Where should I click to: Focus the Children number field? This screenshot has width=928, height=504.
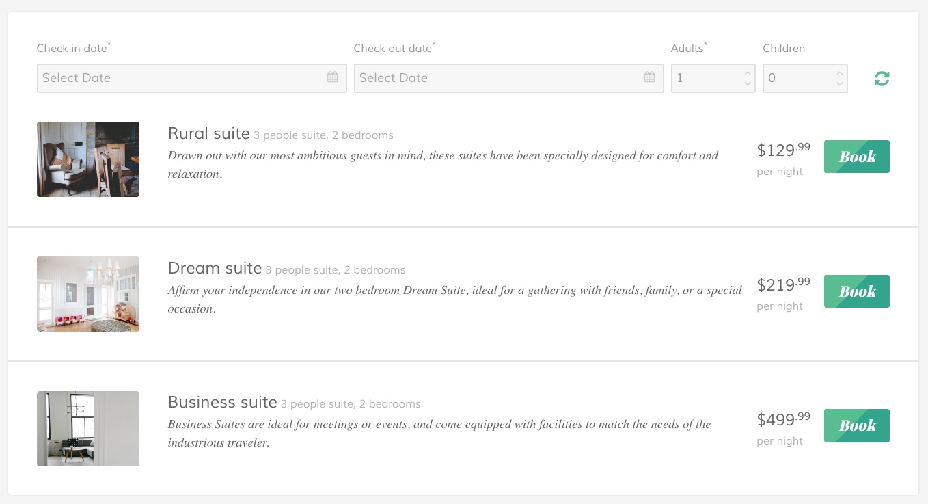(x=796, y=78)
